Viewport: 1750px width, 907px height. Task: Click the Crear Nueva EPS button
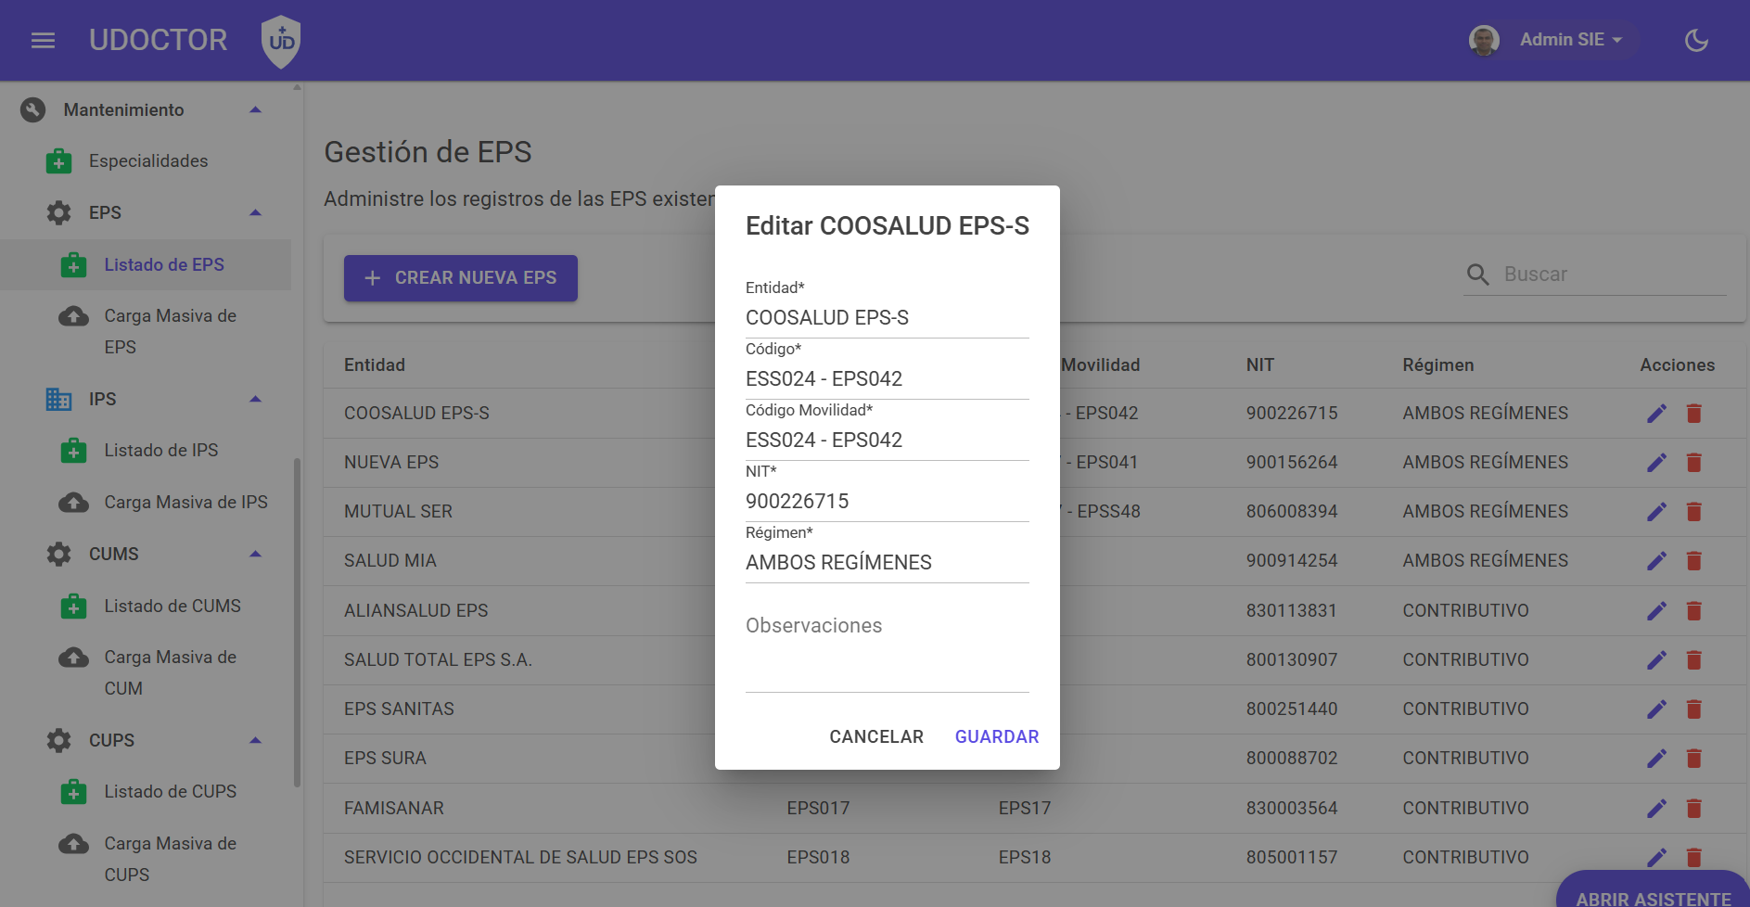[461, 278]
